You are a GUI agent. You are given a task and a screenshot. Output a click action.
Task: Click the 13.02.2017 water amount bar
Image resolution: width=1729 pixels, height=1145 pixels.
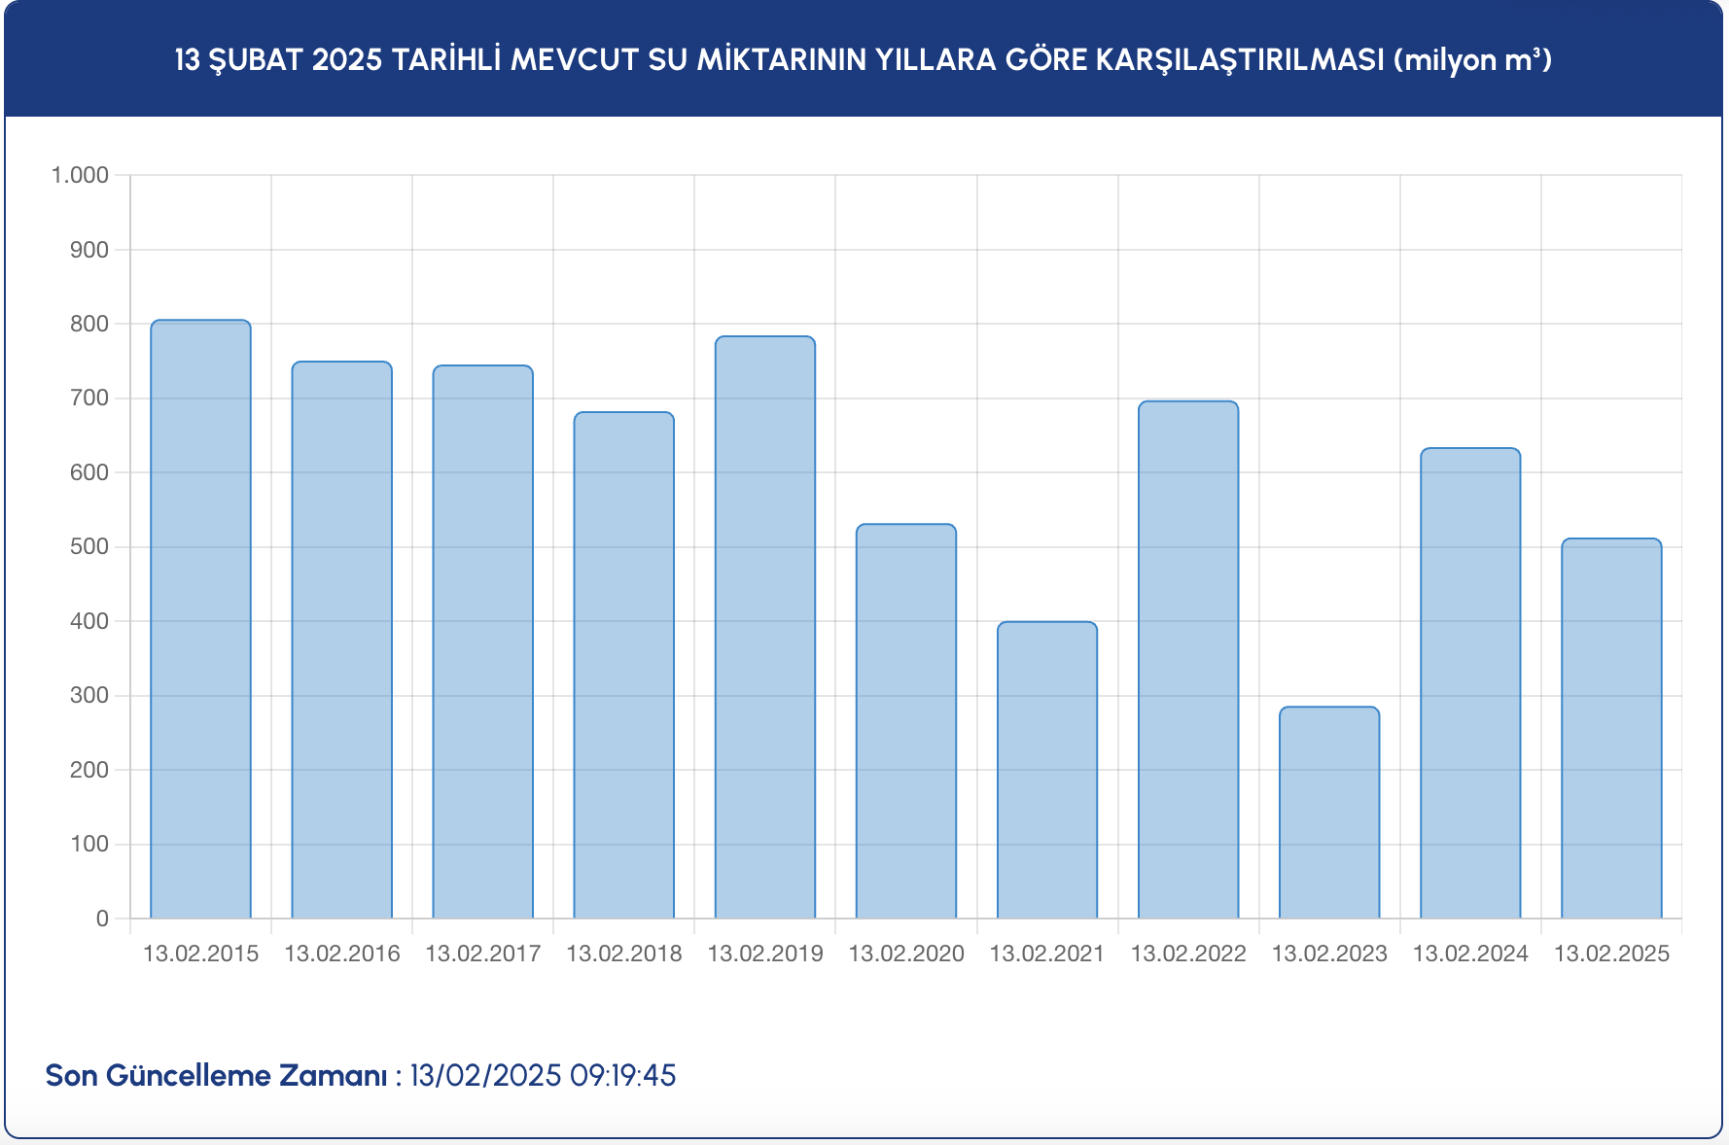pos(482,642)
